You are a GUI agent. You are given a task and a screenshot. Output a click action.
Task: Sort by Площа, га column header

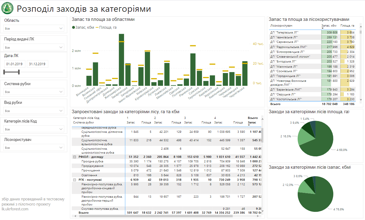click(347, 26)
